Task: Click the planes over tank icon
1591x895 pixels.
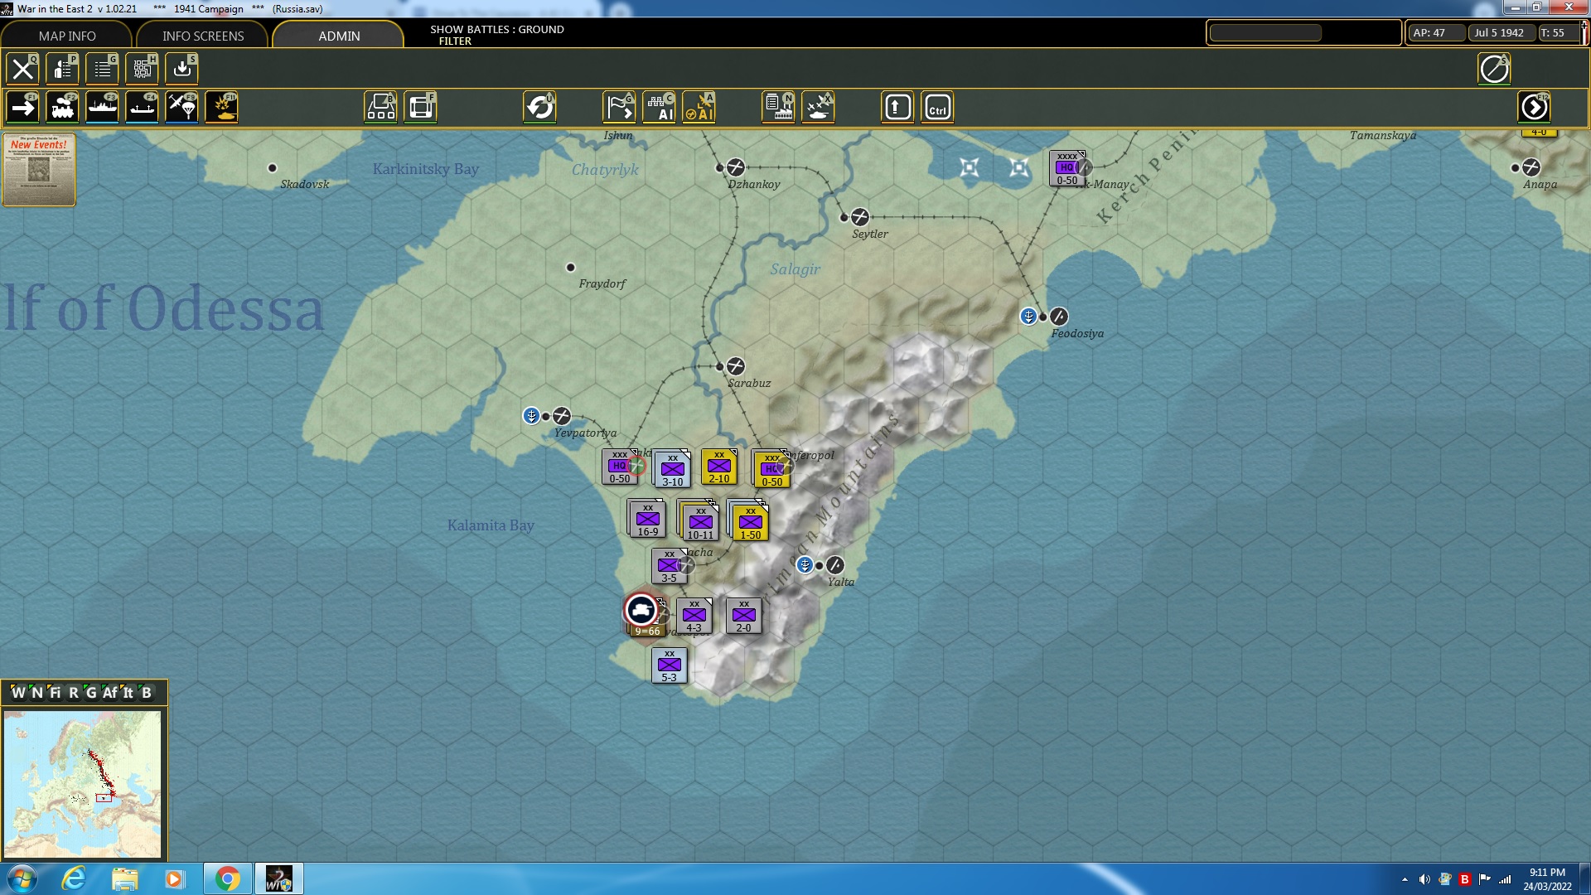Action: 819,108
